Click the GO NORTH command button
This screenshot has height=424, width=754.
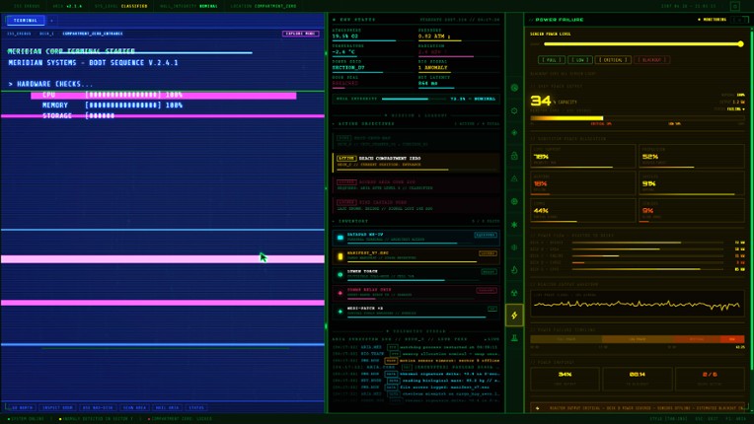[x=22, y=407]
